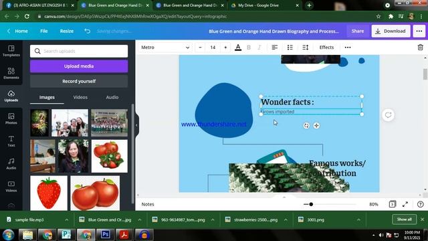The height and width of the screenshot is (241, 428).
Task: Click the Download button
Action: pyautogui.click(x=391, y=31)
